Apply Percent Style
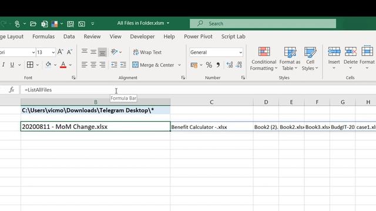This screenshot has width=376, height=211. coord(209,65)
